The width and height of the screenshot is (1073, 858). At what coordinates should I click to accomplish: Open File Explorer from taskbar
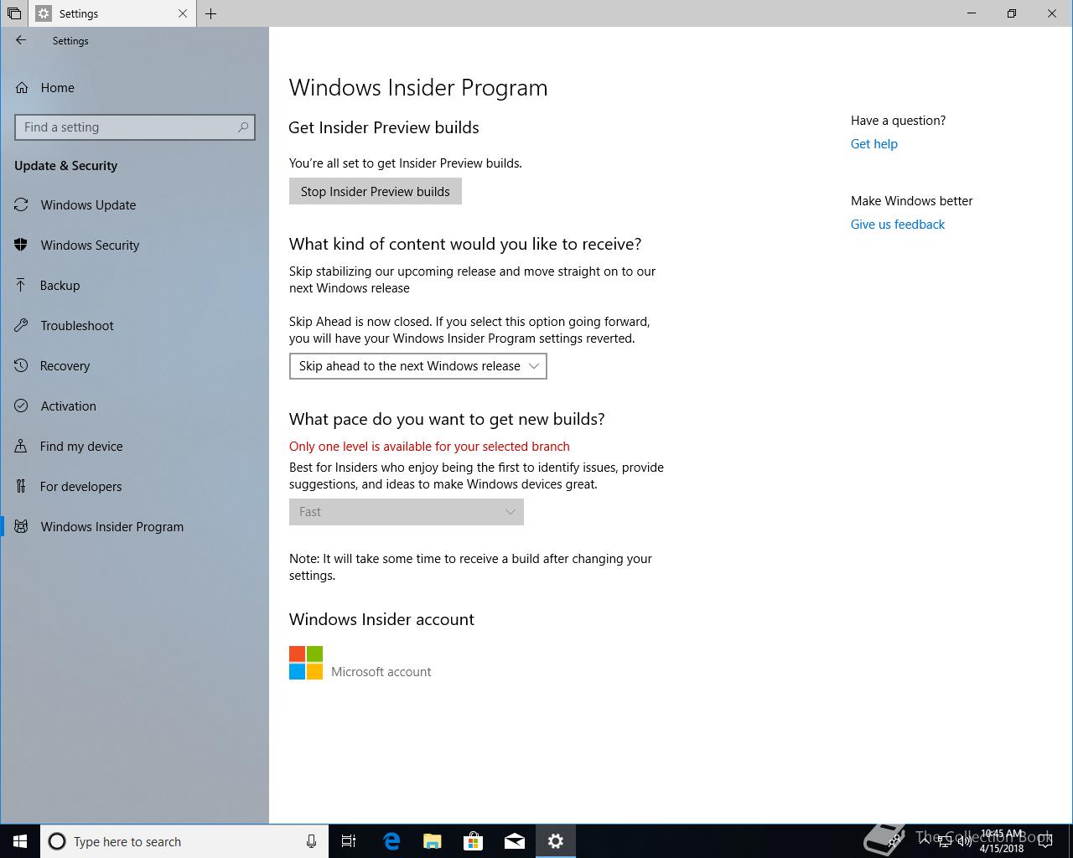(x=433, y=841)
